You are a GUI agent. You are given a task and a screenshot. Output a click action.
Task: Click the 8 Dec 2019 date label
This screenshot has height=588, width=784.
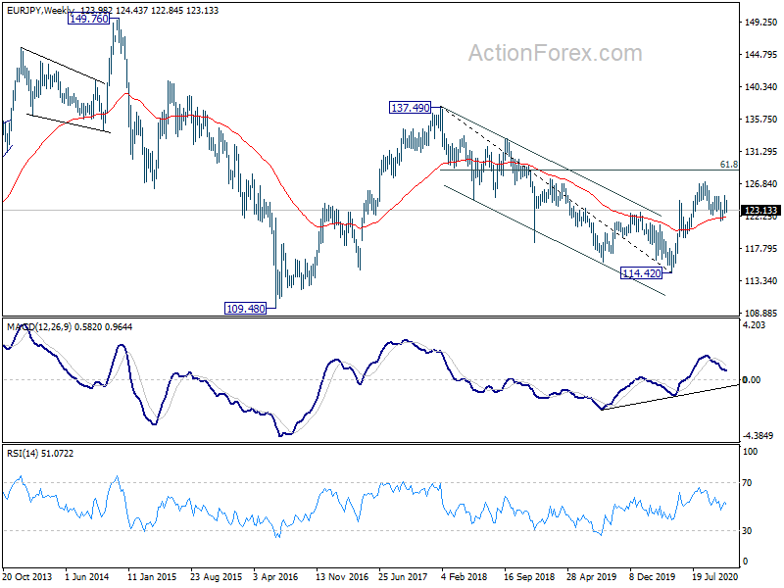click(652, 576)
